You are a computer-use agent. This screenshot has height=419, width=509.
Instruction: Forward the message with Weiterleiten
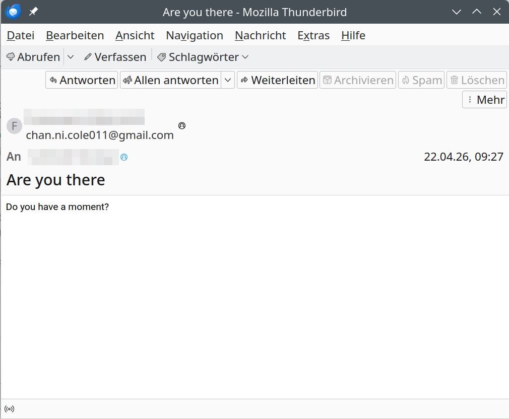coord(278,80)
